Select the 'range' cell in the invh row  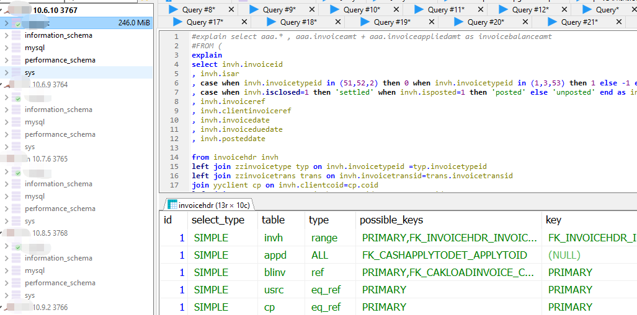click(324, 238)
